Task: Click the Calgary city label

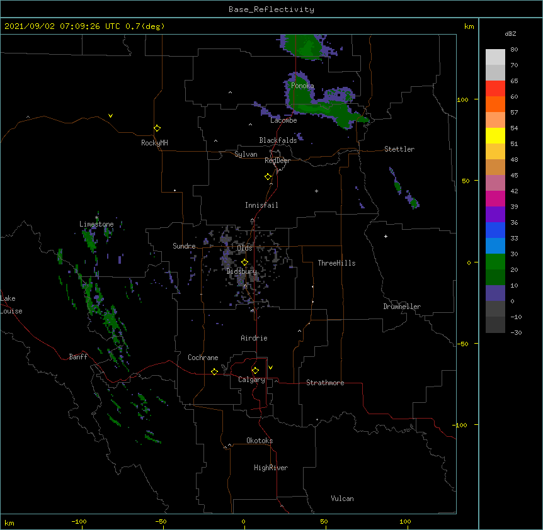Action: [x=251, y=380]
